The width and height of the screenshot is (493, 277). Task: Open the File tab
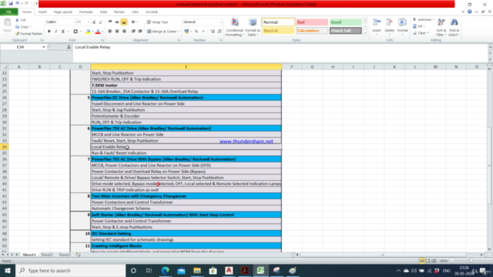[x=8, y=12]
